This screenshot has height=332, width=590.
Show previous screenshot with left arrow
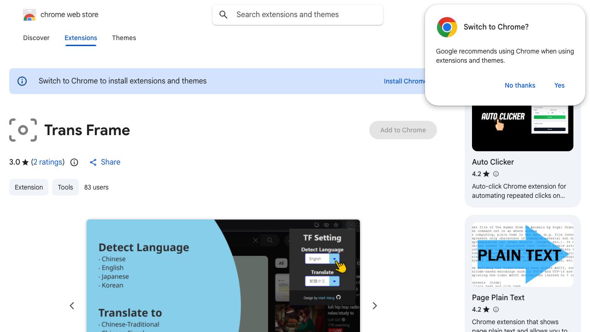pyautogui.click(x=72, y=306)
